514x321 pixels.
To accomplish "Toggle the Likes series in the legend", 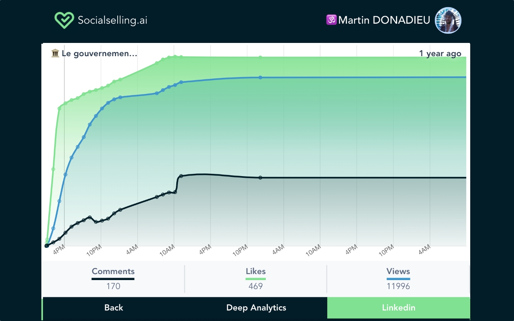I will click(x=256, y=271).
